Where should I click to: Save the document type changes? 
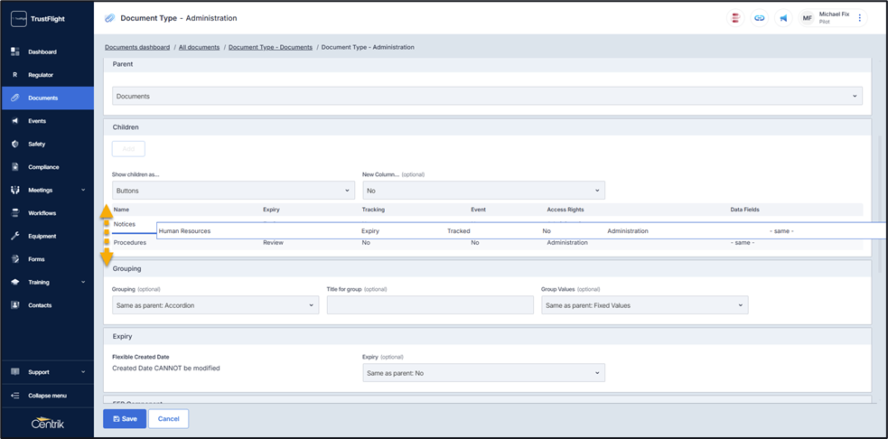[125, 418]
